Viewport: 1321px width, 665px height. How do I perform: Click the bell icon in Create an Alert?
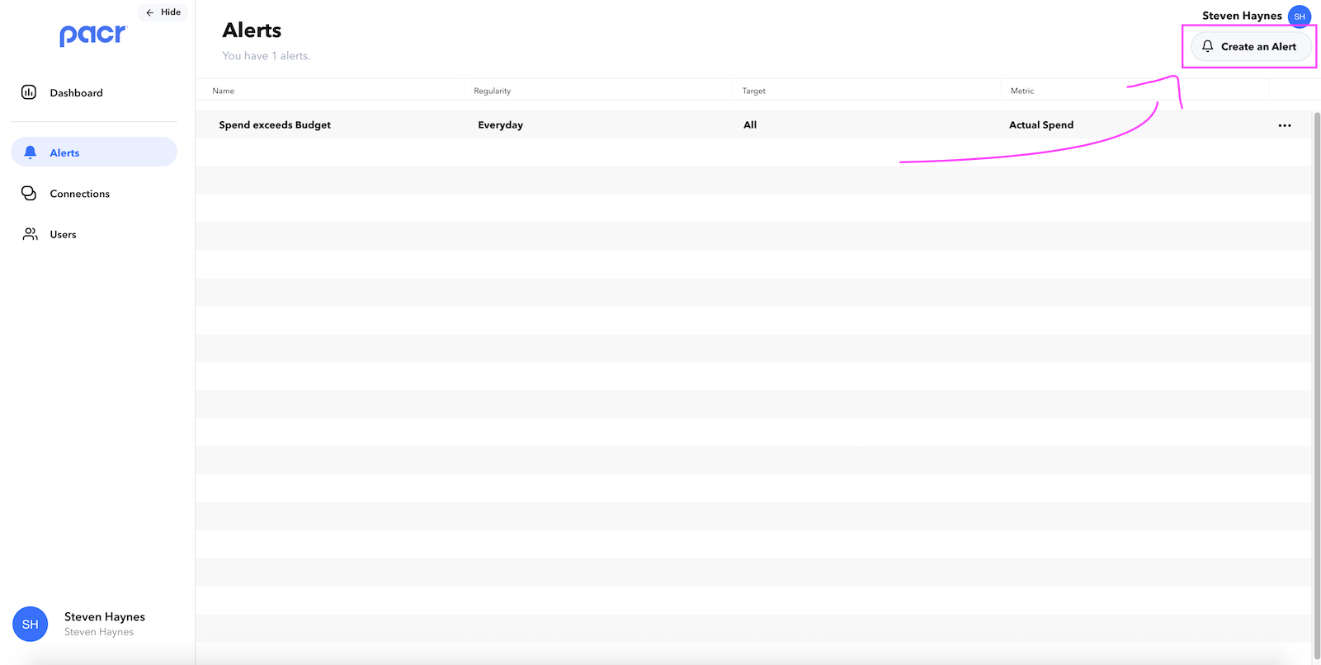pos(1207,47)
